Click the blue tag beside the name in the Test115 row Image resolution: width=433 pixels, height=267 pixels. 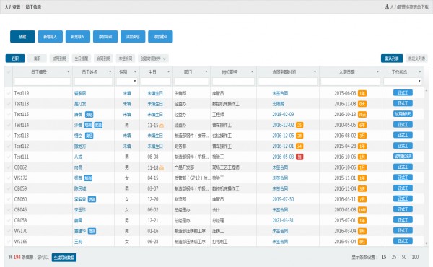[x=89, y=115]
